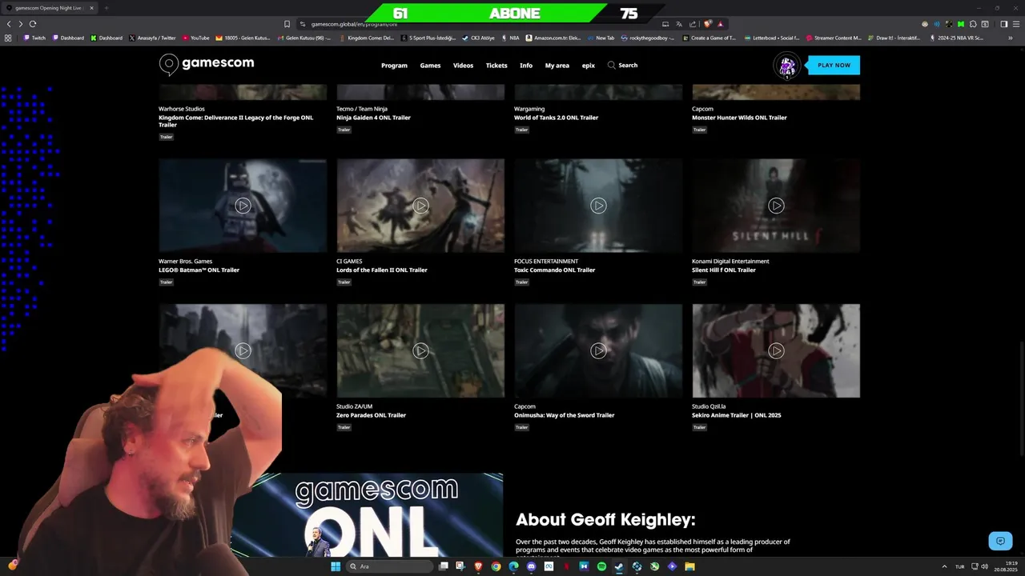Open Google Chrome from taskbar
The image size is (1025, 576).
pos(496,566)
